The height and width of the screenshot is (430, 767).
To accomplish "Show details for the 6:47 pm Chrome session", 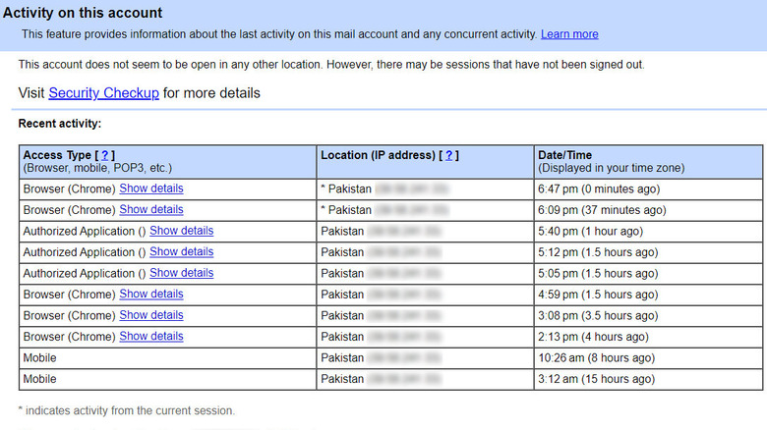I will (151, 188).
